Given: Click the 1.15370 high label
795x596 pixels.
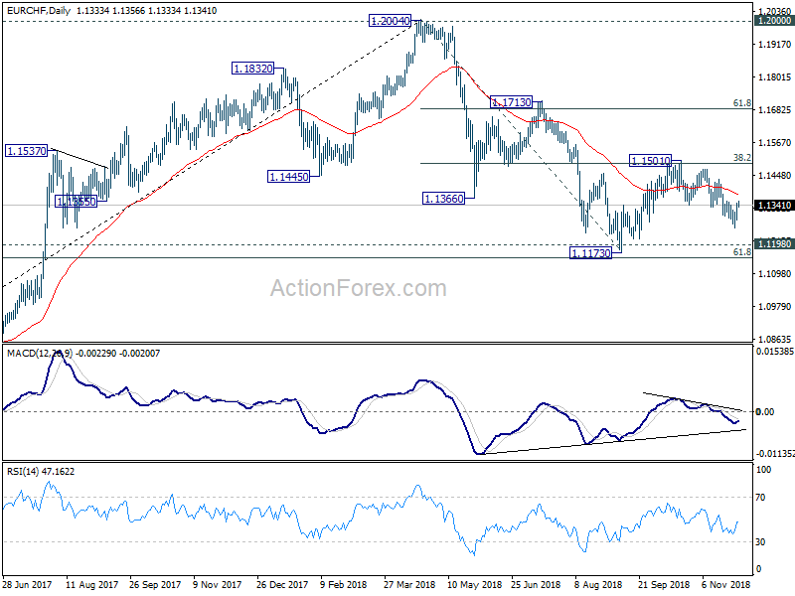Looking at the screenshot, I should point(27,151).
